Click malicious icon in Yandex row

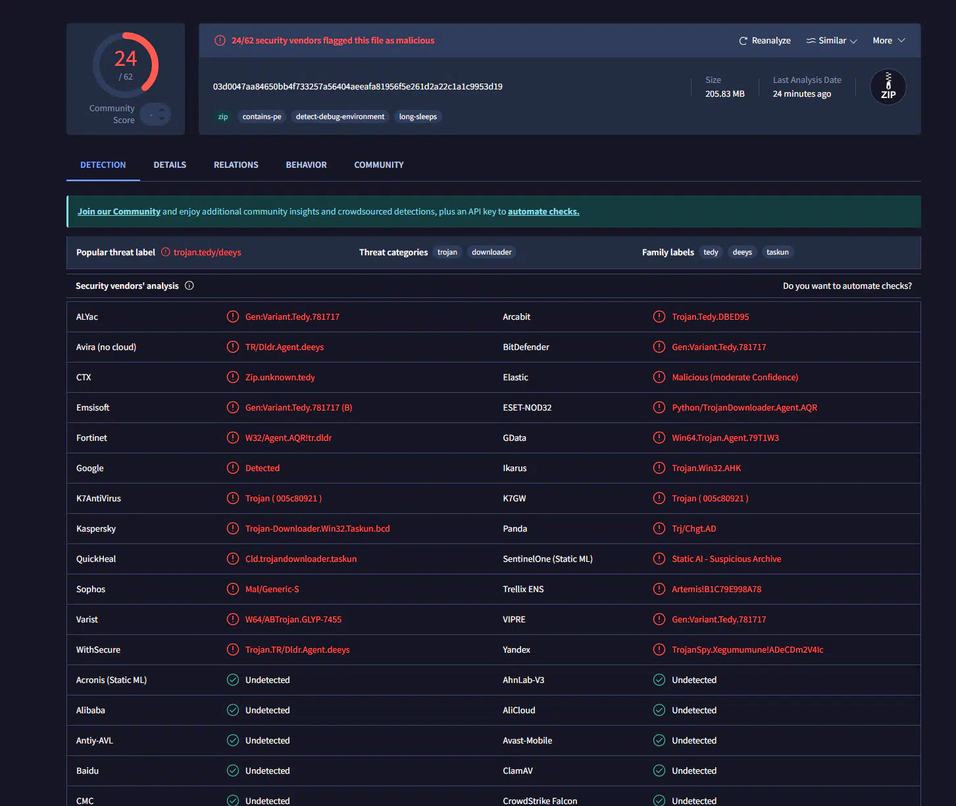[659, 649]
